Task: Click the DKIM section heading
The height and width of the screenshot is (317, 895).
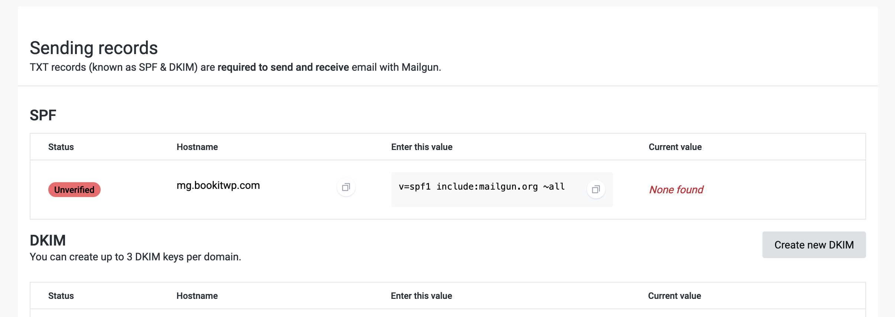Action: point(48,241)
